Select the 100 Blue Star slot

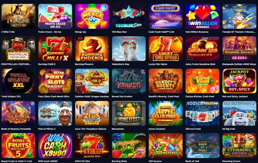129,16
